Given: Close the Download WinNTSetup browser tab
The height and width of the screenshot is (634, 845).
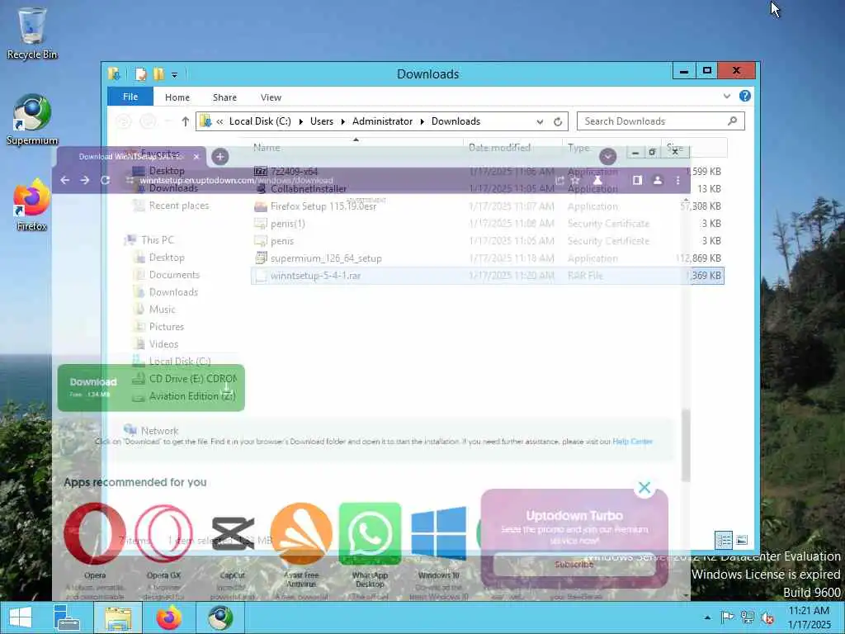Looking at the screenshot, I should coord(196,156).
